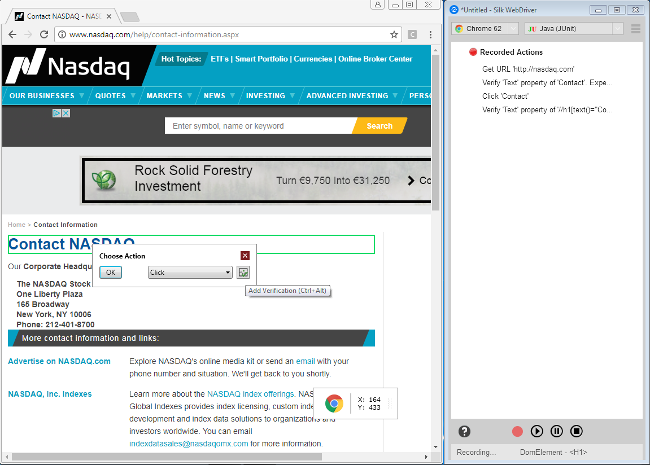Click the yellow Search button

[379, 126]
